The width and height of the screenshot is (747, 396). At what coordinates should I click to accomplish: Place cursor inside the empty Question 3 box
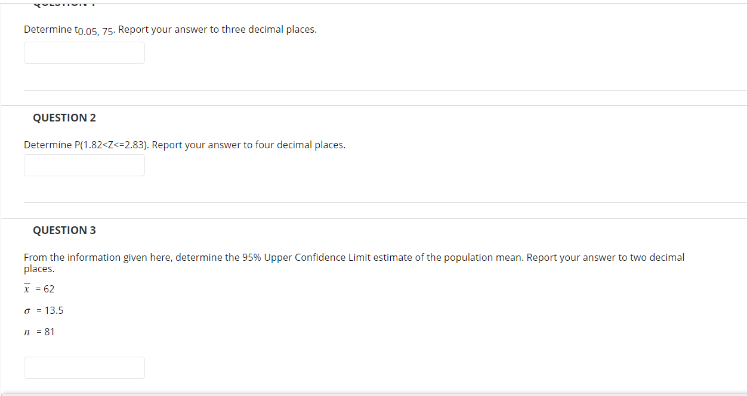[84, 367]
